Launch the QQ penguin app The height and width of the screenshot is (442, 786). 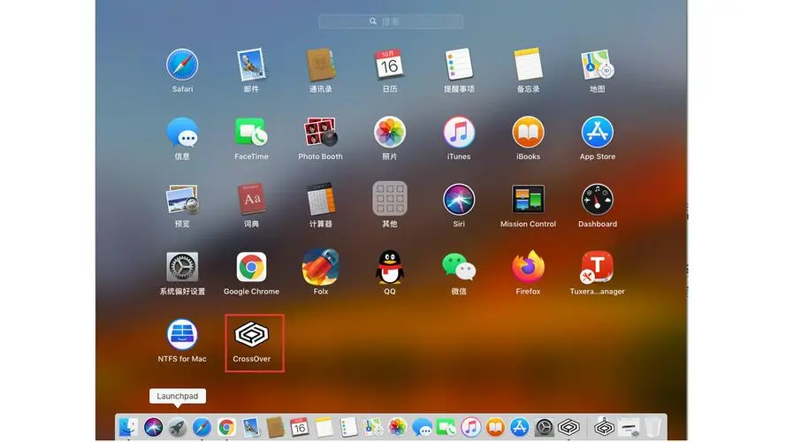390,267
